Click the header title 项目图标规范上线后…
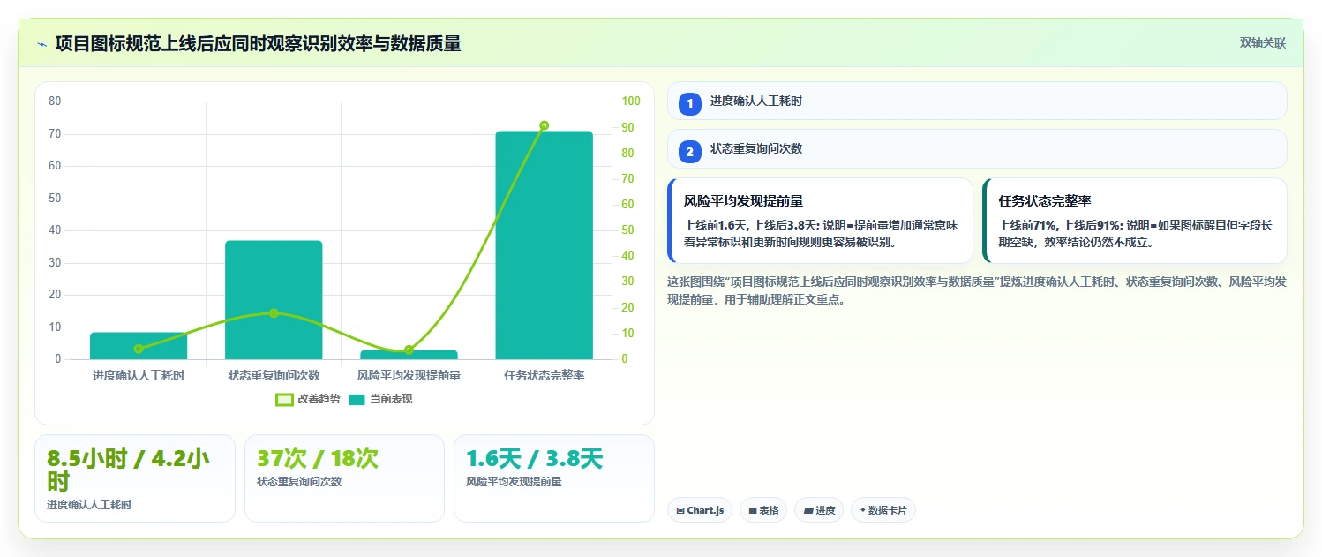Image resolution: width=1322 pixels, height=557 pixels. (258, 43)
